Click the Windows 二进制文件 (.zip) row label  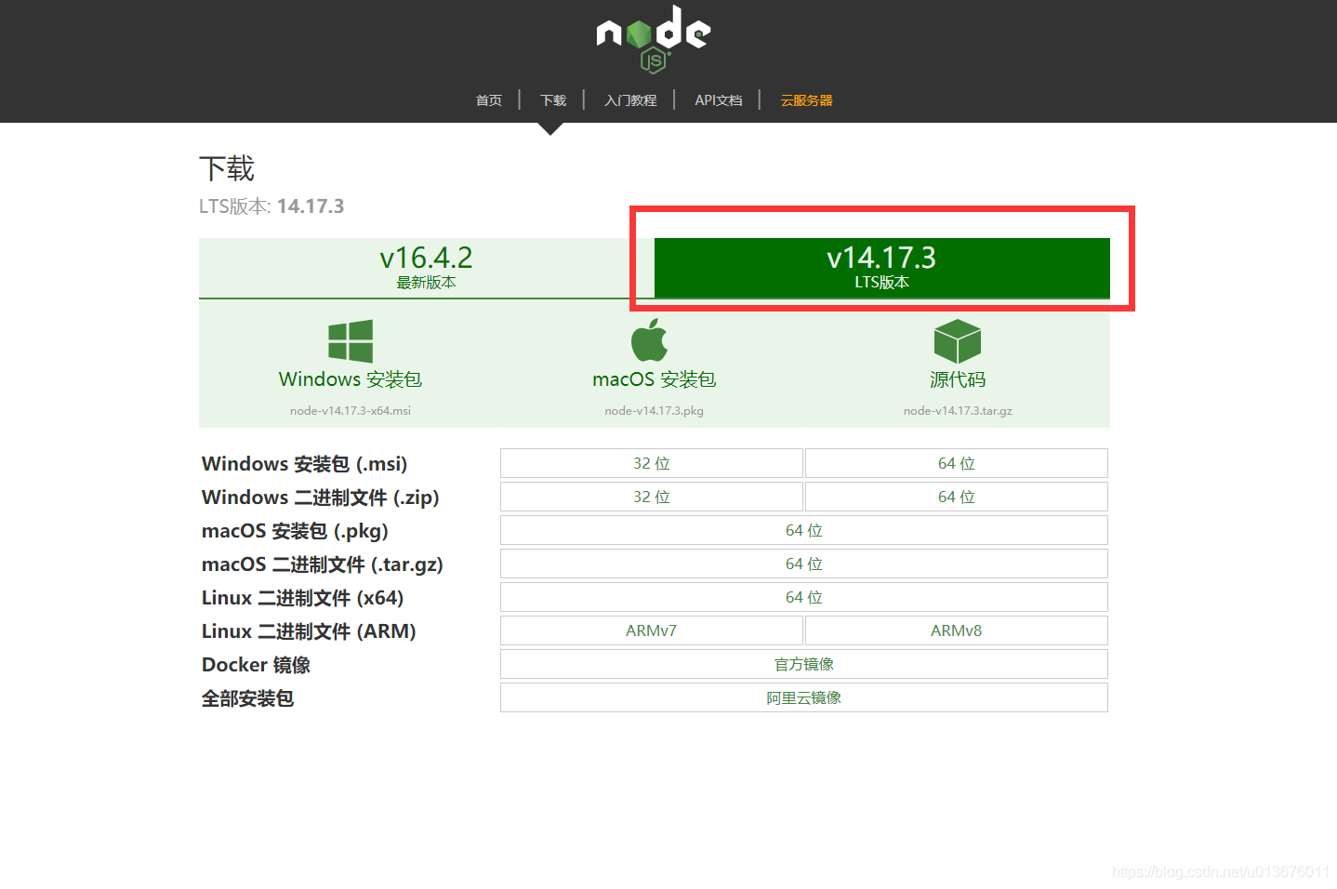pyautogui.click(x=321, y=498)
